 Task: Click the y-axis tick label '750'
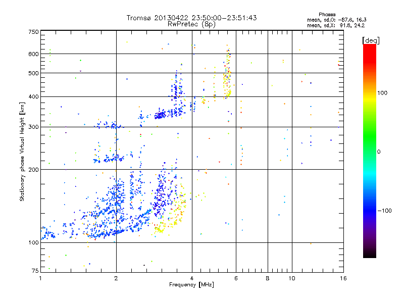click(x=33, y=32)
